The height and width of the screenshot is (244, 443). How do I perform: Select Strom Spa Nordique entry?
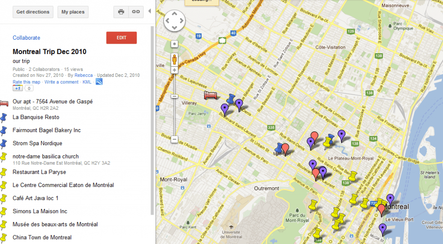point(37,143)
